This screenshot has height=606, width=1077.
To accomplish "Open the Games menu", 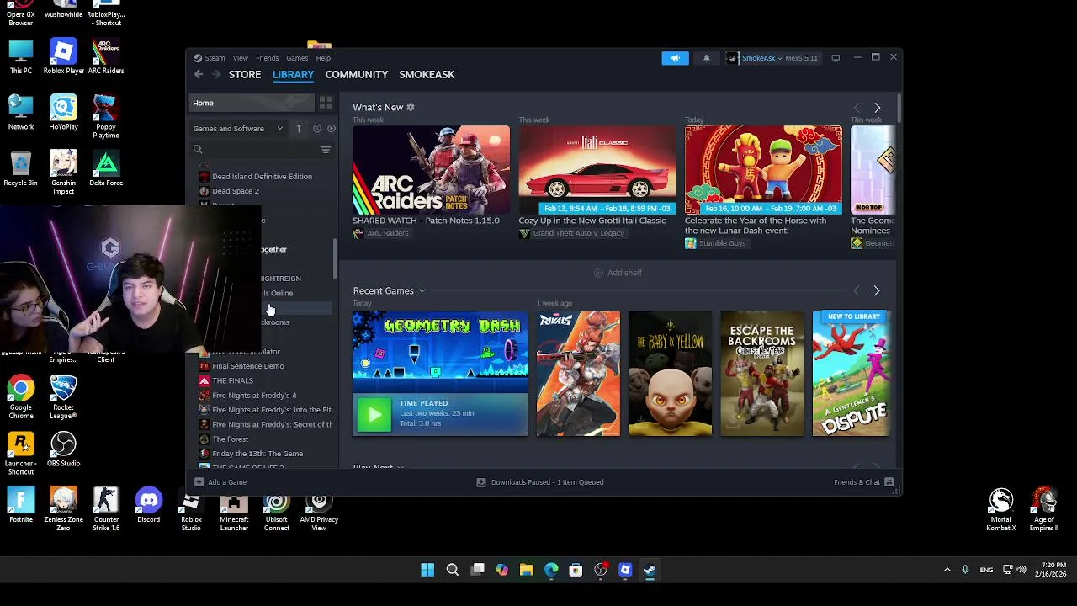I will tap(297, 58).
